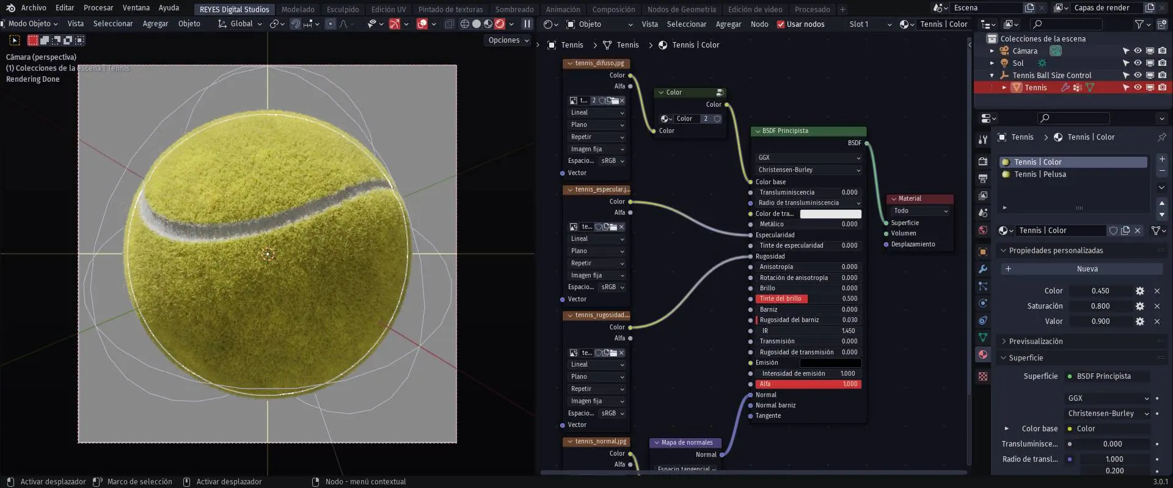The width and height of the screenshot is (1173, 488).
Task: Open the GGX distribution dropdown in BSDF node
Action: pyautogui.click(x=808, y=158)
